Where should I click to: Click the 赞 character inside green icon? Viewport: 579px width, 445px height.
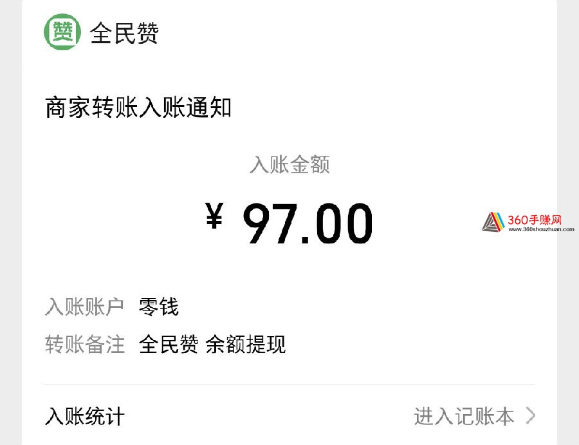point(62,32)
